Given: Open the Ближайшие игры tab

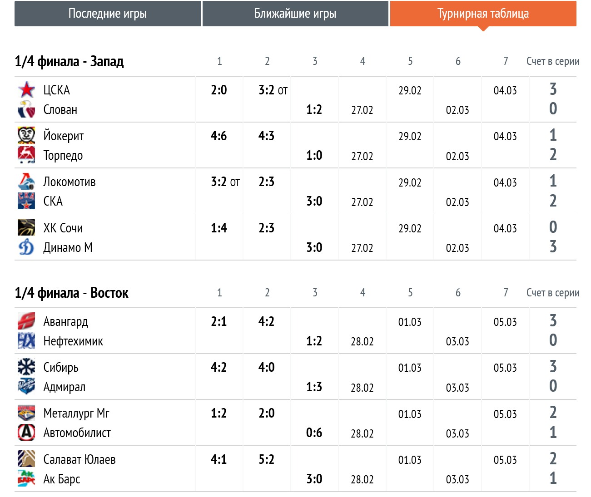Looking at the screenshot, I should pos(295,14).
